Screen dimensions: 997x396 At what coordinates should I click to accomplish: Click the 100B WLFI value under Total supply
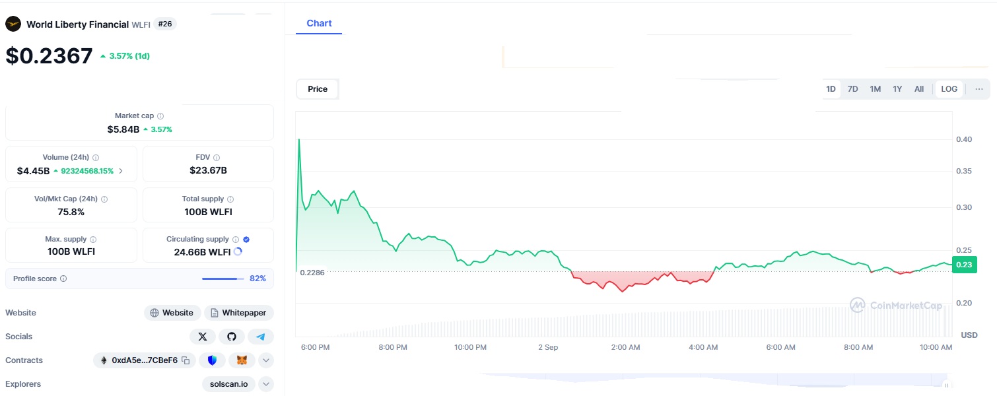click(208, 212)
